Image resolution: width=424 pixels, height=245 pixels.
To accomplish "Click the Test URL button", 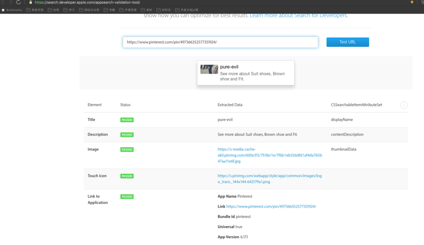I will coord(348,42).
